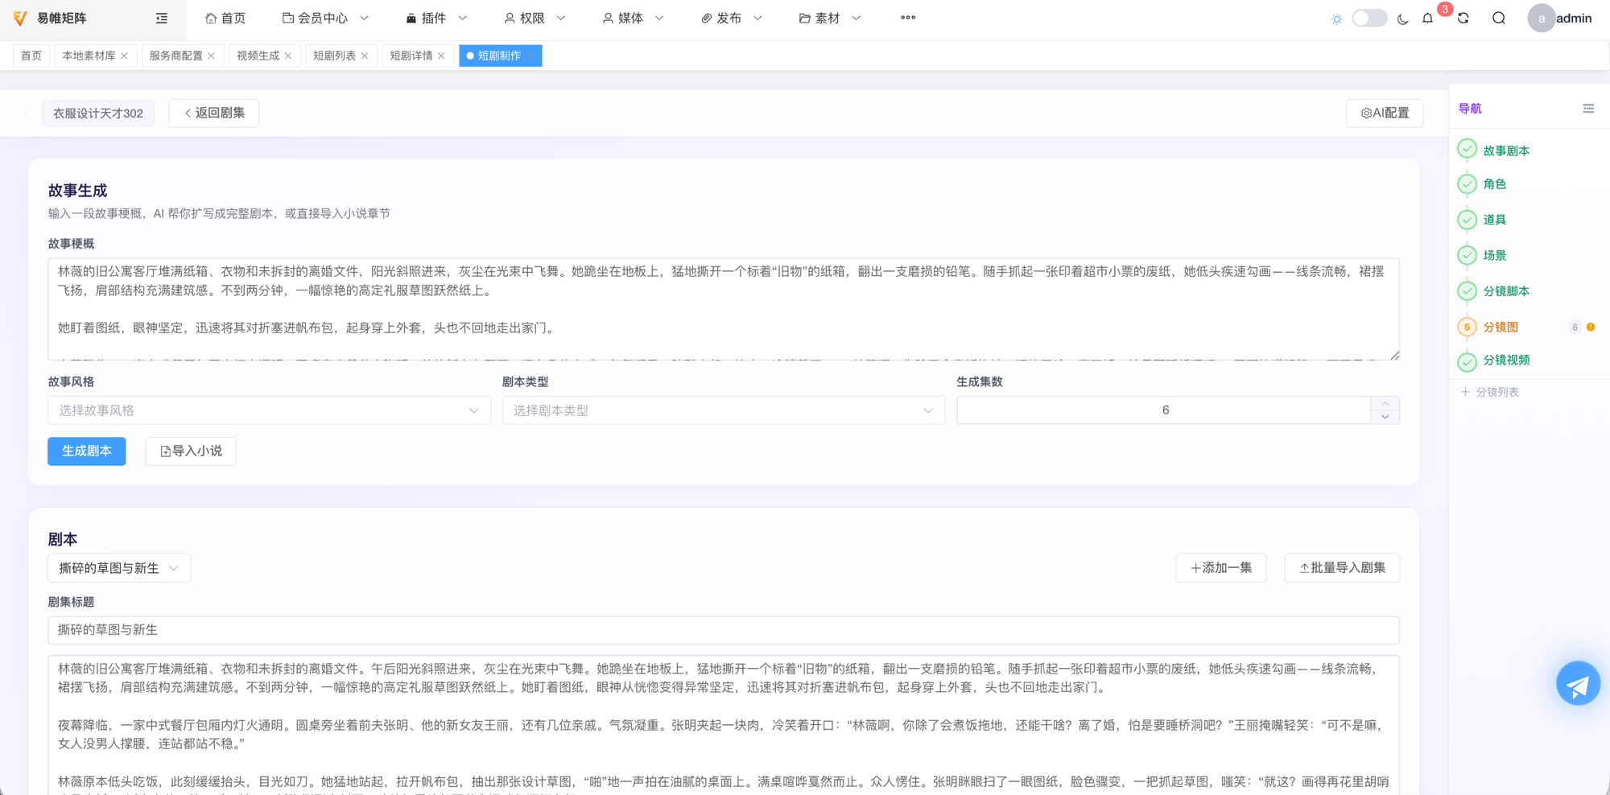Click the 衣服设计天才302 project tag

98,113
